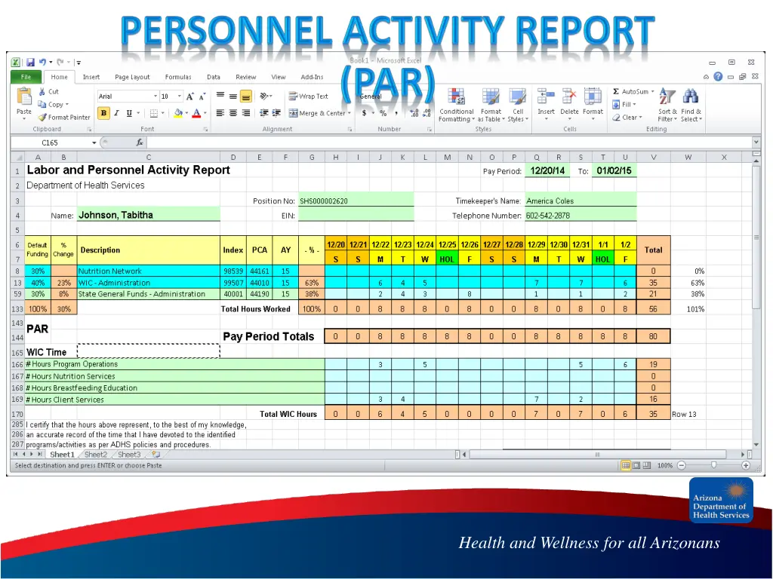Toggle Align Text Left
The image size is (773, 579).
[x=220, y=113]
